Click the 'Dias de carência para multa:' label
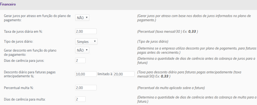Screen dimensions: 257x105 (x=24, y=99)
